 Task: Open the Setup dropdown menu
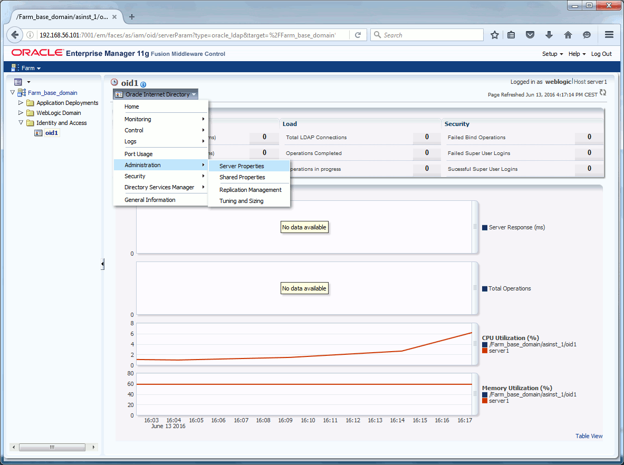click(552, 54)
